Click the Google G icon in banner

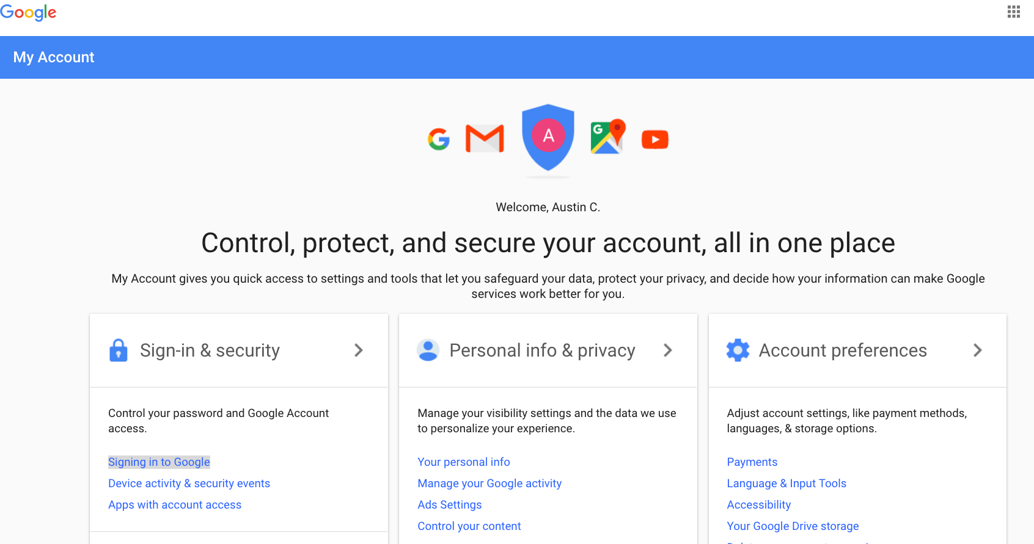coord(439,139)
